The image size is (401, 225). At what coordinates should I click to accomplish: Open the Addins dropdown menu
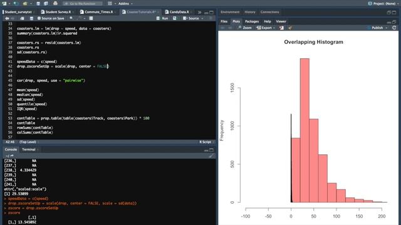(x=125, y=4)
